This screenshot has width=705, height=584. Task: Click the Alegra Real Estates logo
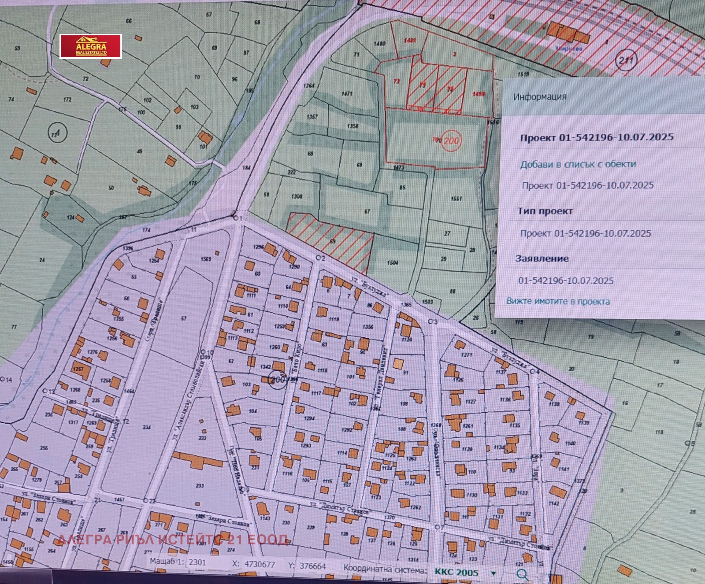pyautogui.click(x=91, y=46)
